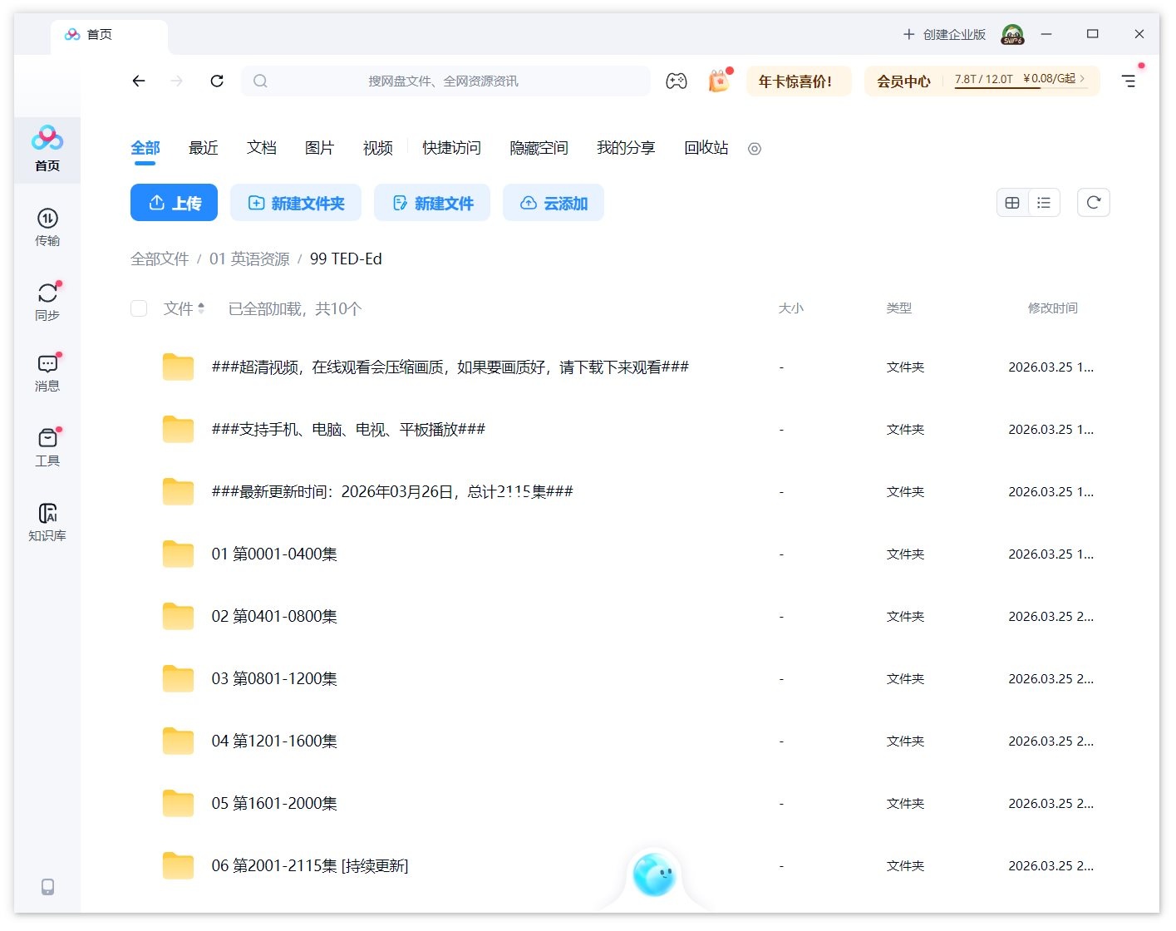Open the hamburger menu at top right

(x=1129, y=81)
